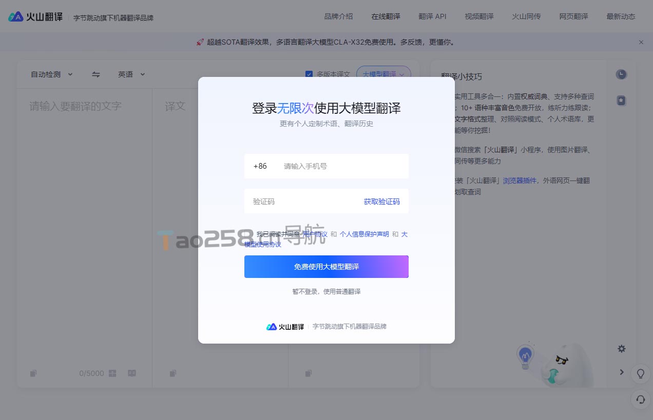
Task: Open customer support headset icon
Action: click(x=641, y=399)
